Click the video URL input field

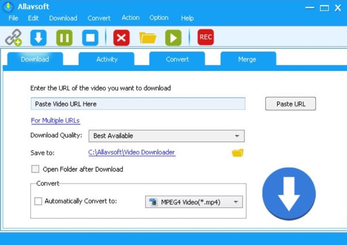click(138, 104)
